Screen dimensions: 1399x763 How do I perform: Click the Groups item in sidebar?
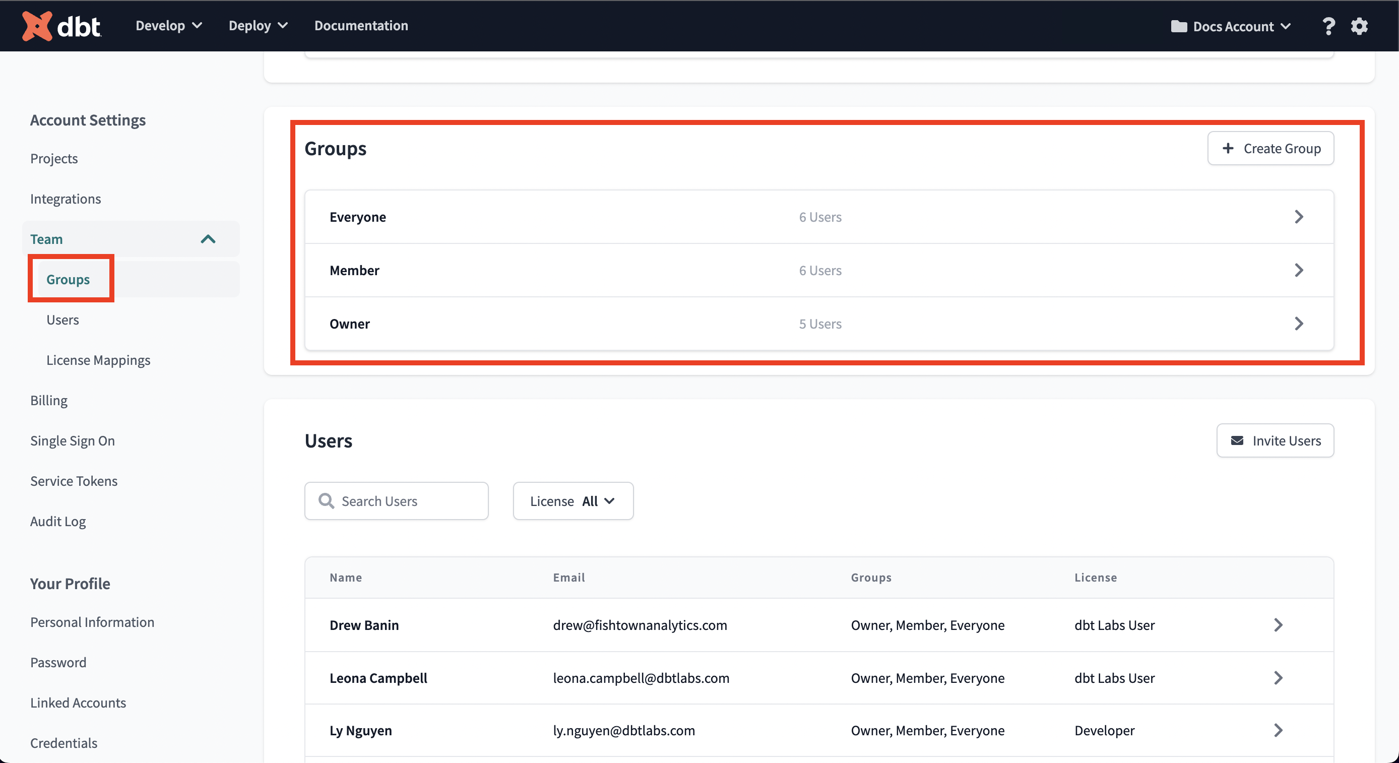pos(68,278)
